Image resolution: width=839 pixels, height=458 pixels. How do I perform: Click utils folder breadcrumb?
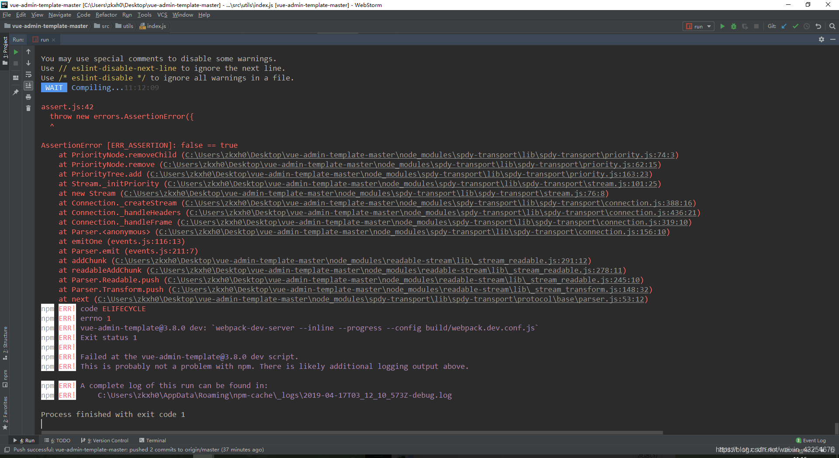pos(125,26)
